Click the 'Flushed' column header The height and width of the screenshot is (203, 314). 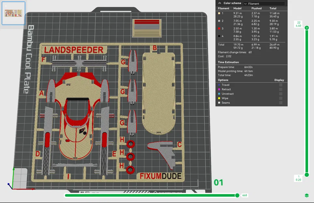click(257, 8)
